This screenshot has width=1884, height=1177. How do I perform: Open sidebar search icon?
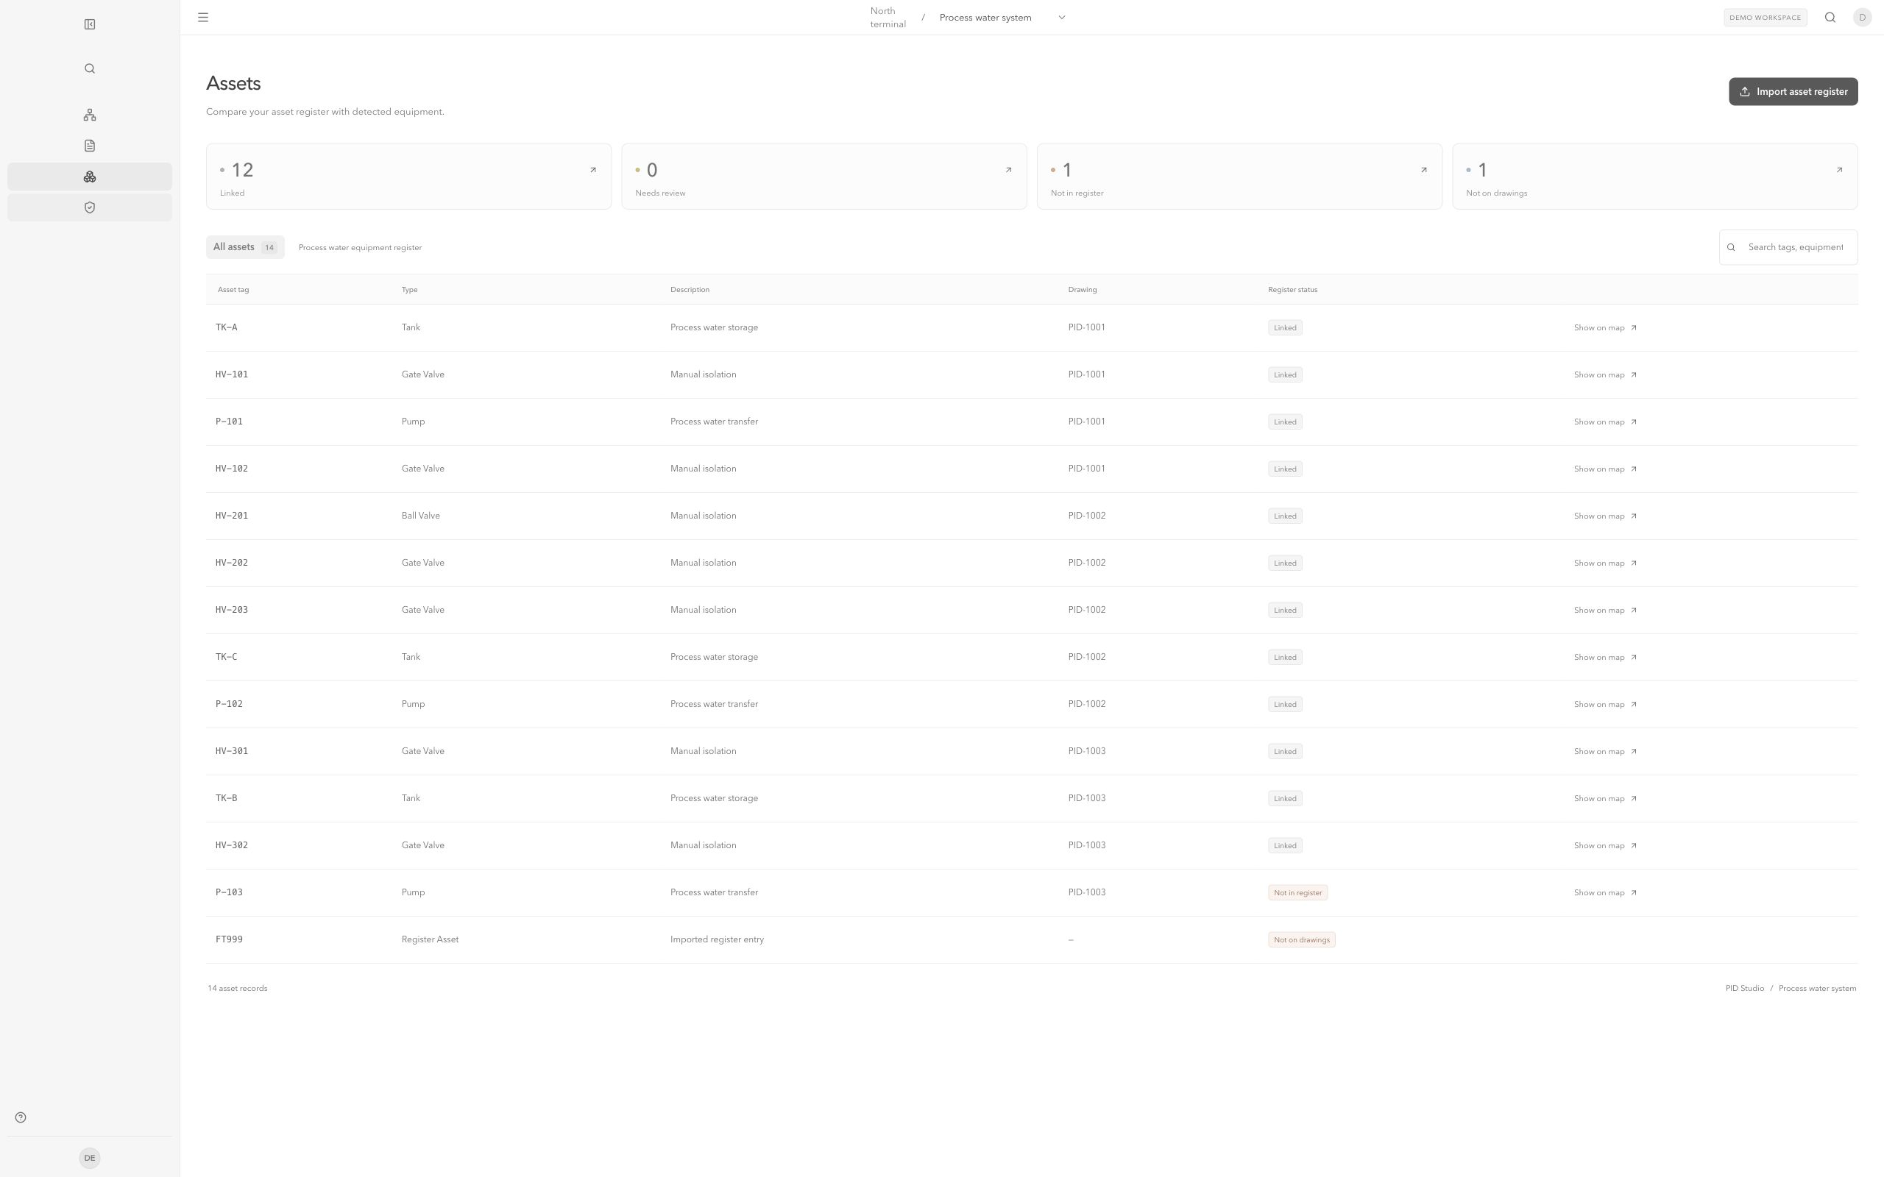click(90, 68)
